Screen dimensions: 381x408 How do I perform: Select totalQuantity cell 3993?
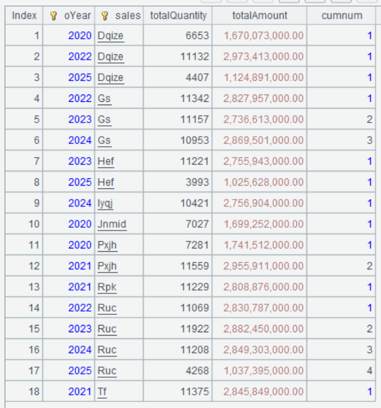(x=178, y=182)
